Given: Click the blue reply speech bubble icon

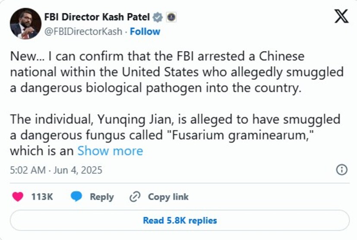Looking at the screenshot, I should point(76,197).
